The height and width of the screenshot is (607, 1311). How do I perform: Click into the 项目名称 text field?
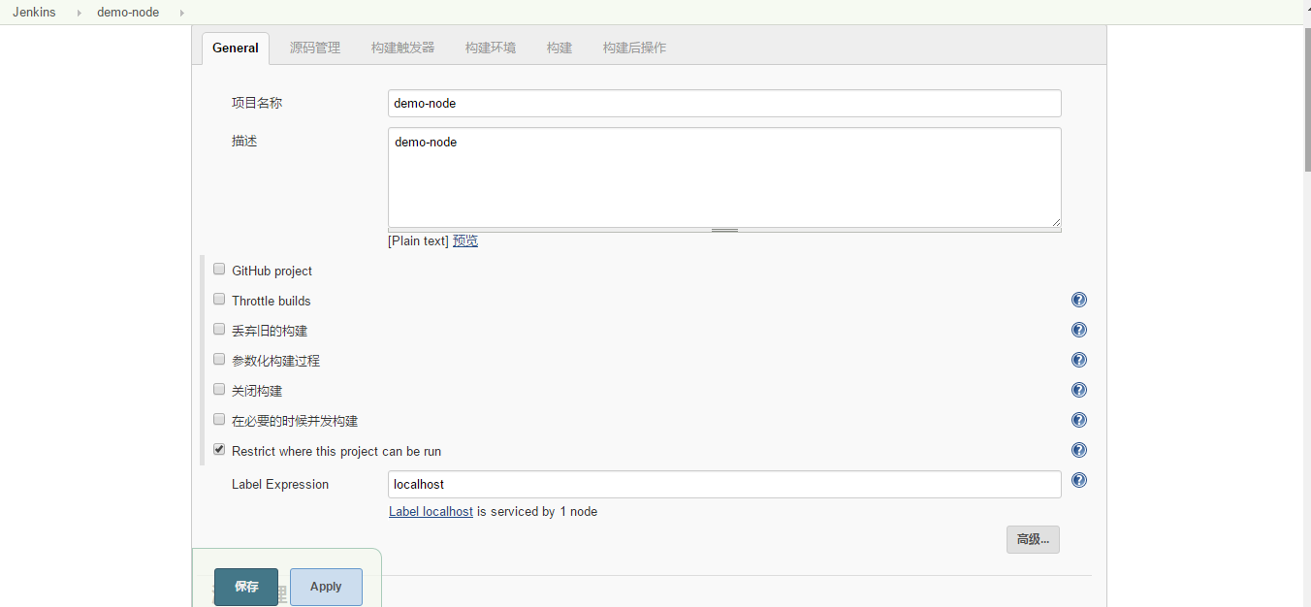coord(723,104)
